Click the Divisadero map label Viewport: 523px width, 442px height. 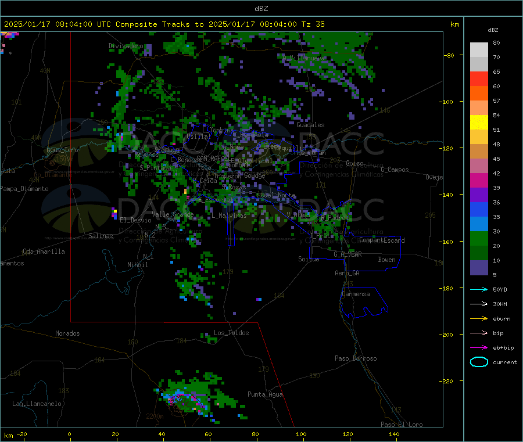pos(126,46)
